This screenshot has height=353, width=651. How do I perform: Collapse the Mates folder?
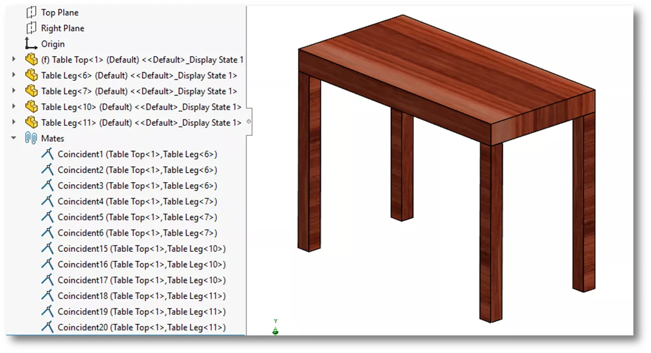click(x=14, y=137)
